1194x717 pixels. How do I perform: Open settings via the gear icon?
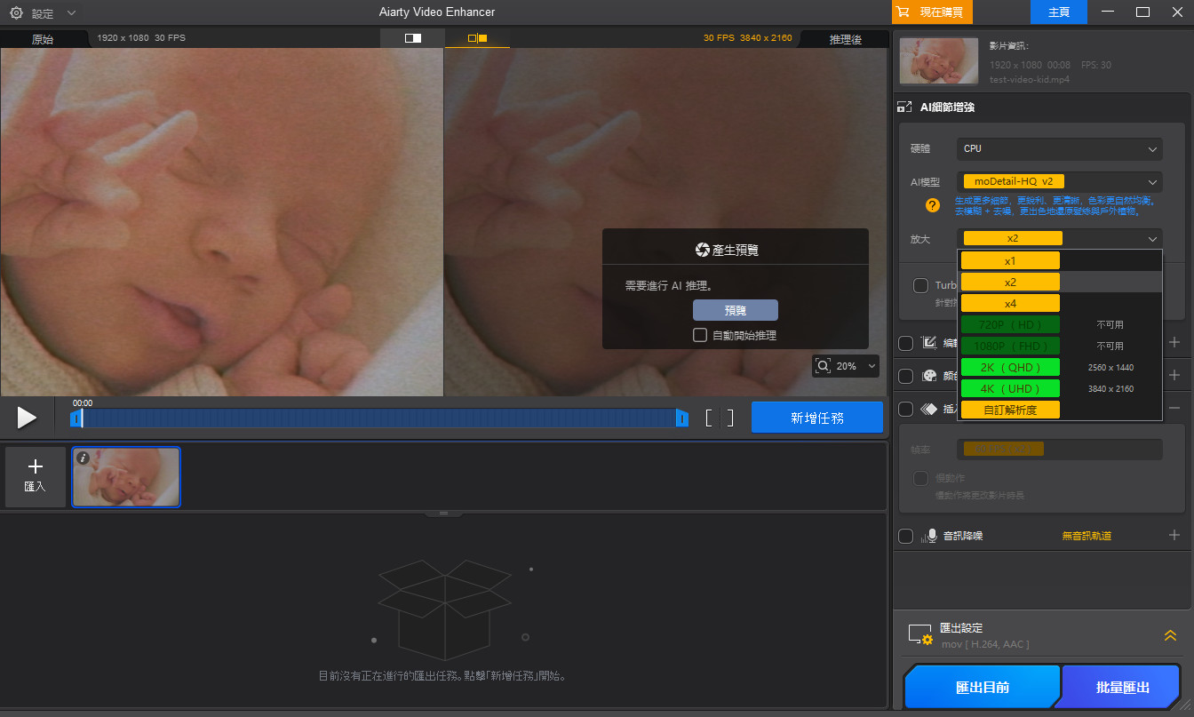(16, 13)
